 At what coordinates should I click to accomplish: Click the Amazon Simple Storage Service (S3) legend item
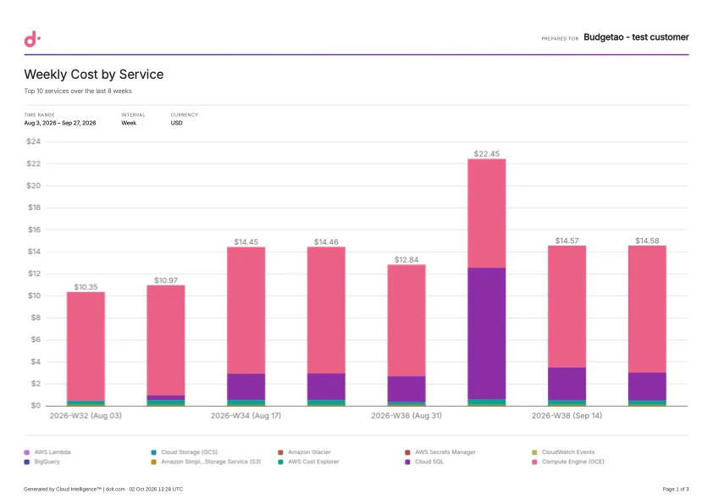click(206, 462)
